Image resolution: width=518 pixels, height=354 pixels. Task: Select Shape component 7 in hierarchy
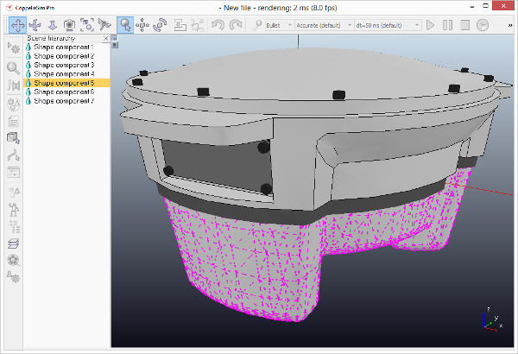[64, 101]
